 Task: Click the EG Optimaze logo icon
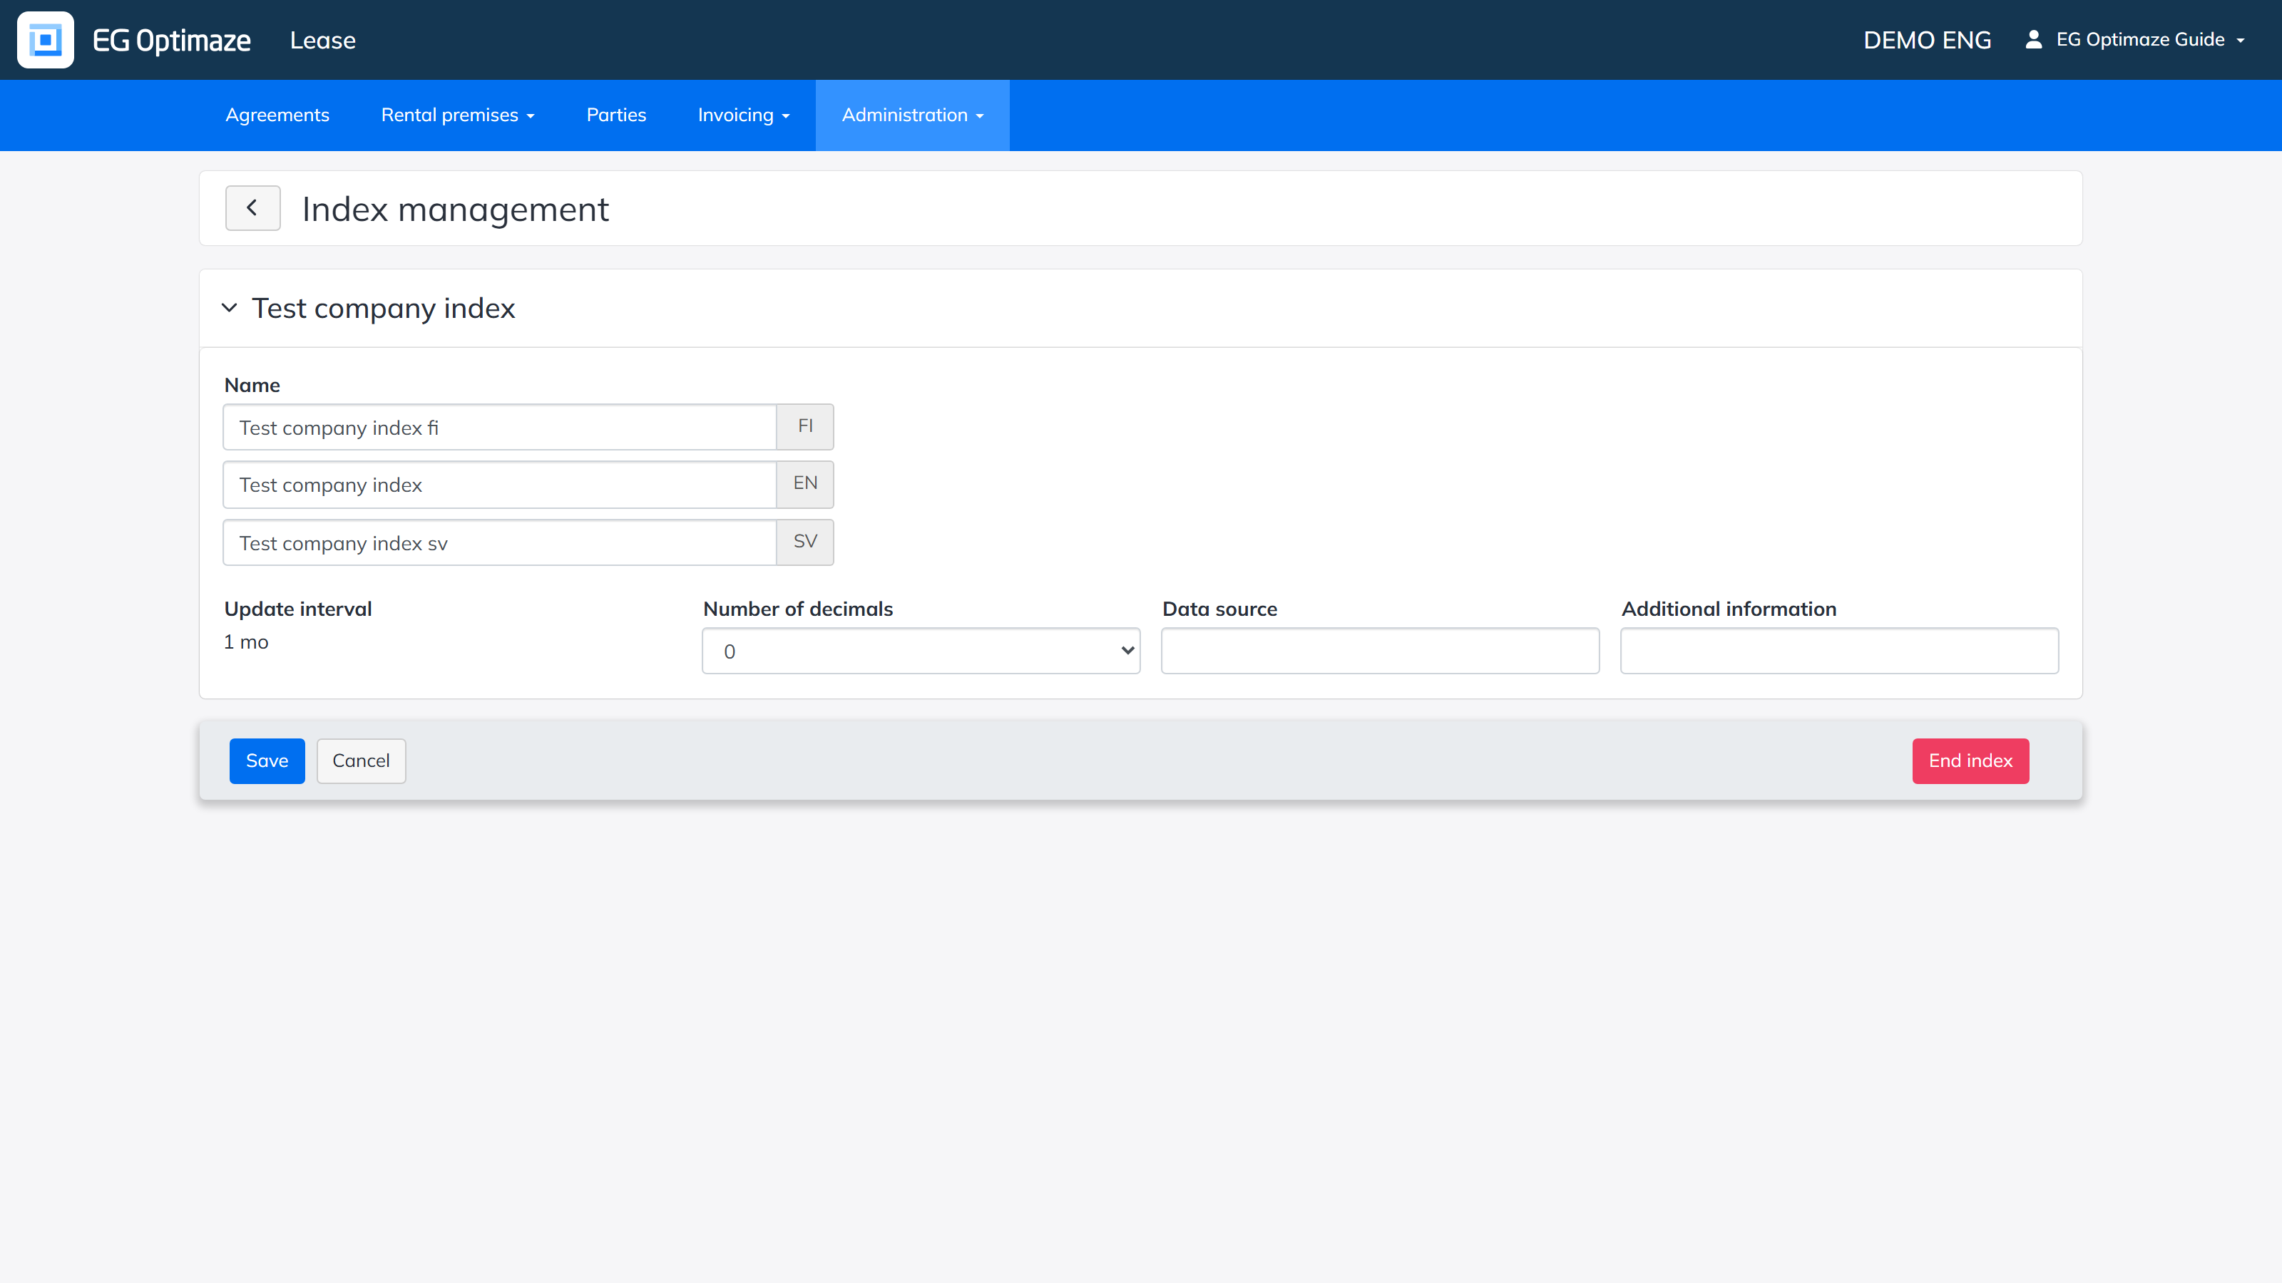click(45, 40)
